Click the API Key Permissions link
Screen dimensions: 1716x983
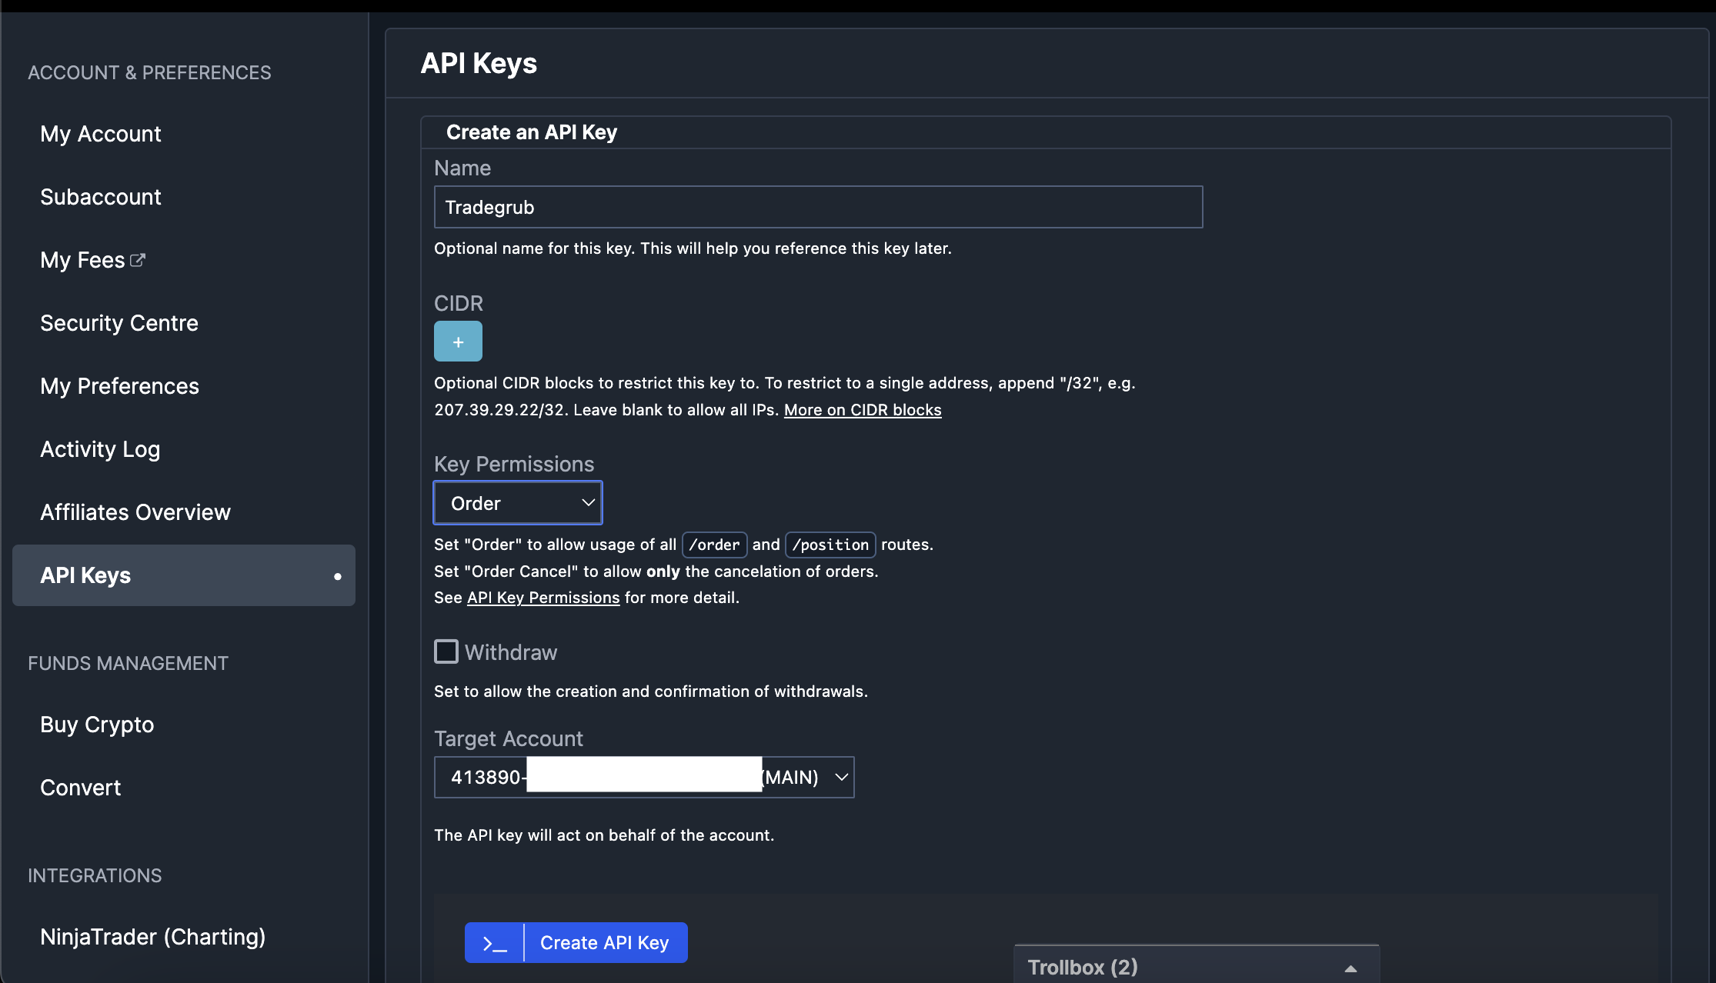(543, 596)
